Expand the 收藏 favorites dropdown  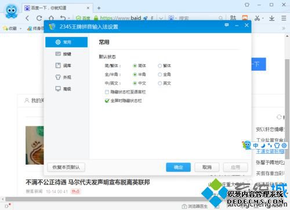(21, 28)
